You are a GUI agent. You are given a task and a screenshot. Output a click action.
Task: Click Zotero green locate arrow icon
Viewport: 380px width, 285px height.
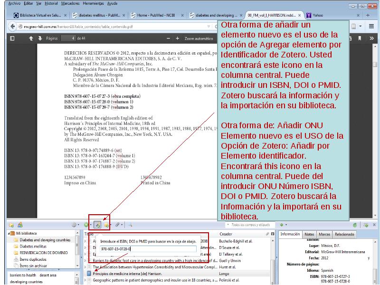click(283, 225)
